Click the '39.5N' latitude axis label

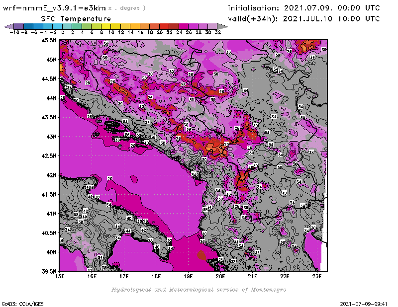pyautogui.click(x=49, y=272)
